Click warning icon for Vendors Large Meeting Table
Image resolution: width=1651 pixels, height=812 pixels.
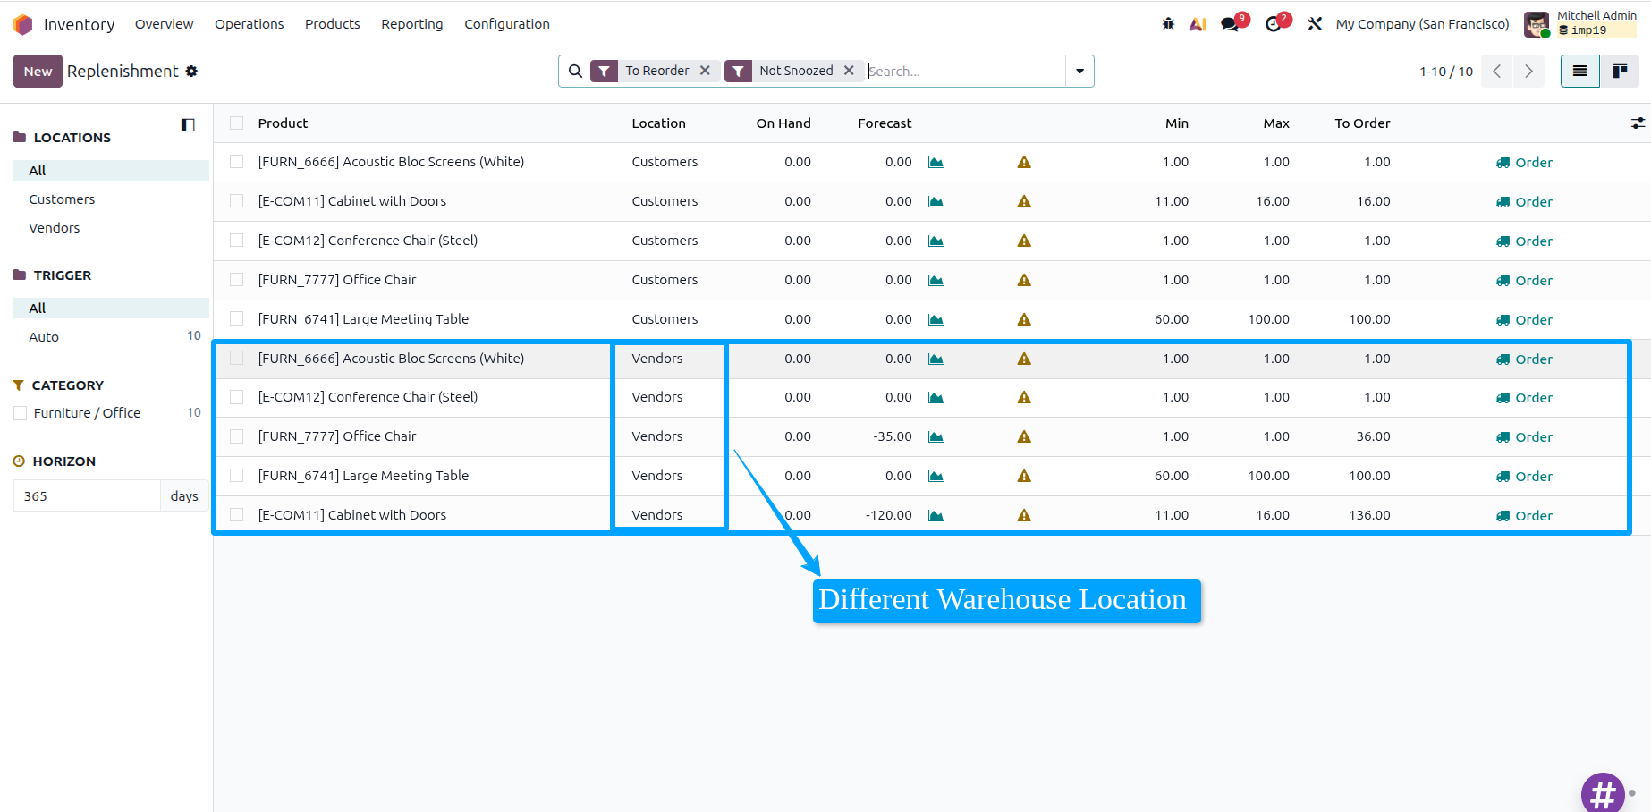tap(1024, 477)
